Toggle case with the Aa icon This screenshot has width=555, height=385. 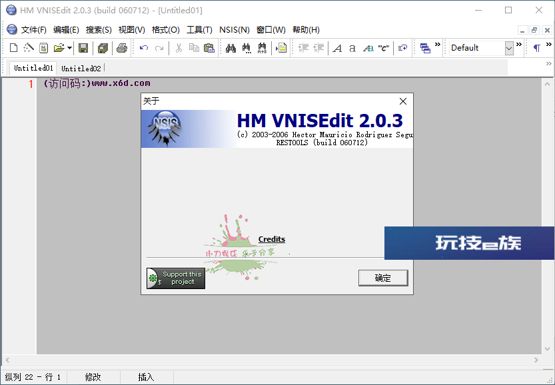[368, 48]
